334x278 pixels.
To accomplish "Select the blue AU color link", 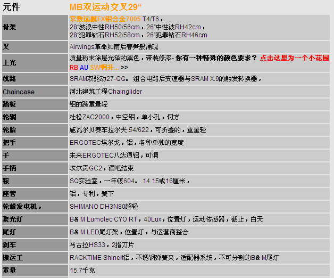I will pos(84,68).
